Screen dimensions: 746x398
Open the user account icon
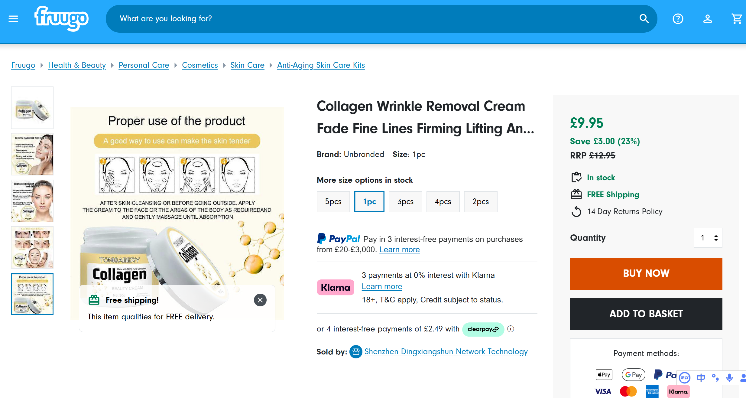[x=707, y=19]
